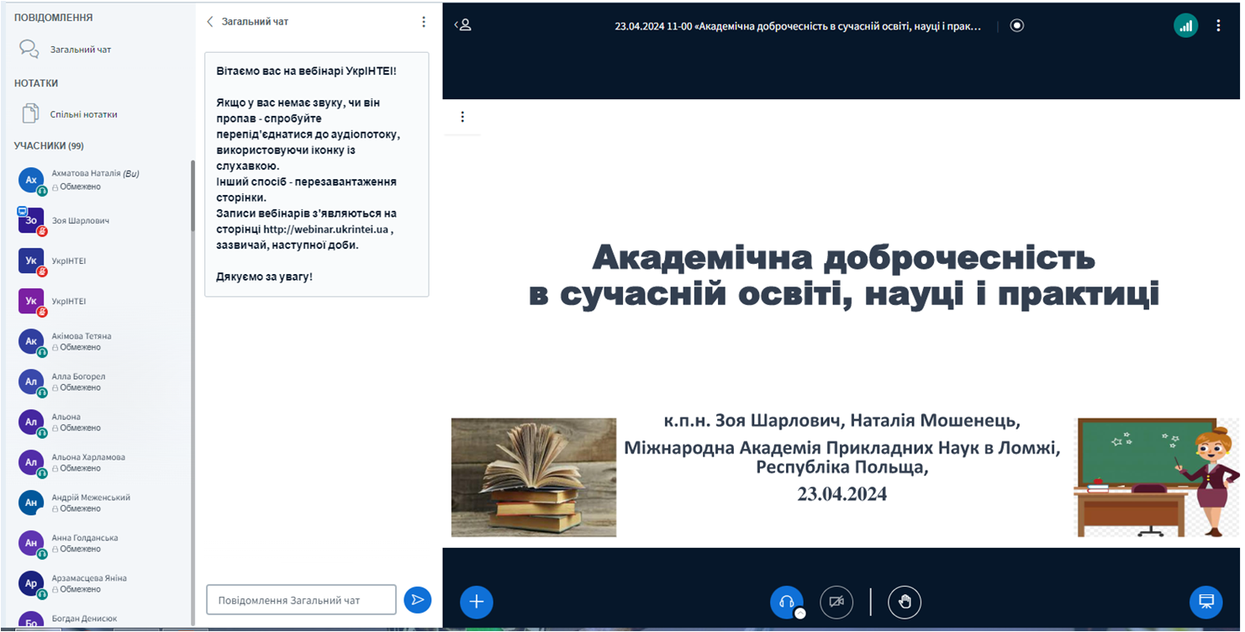Select Акімова Тетяна name
Viewport: 1245px width, 632px height.
[x=82, y=336]
